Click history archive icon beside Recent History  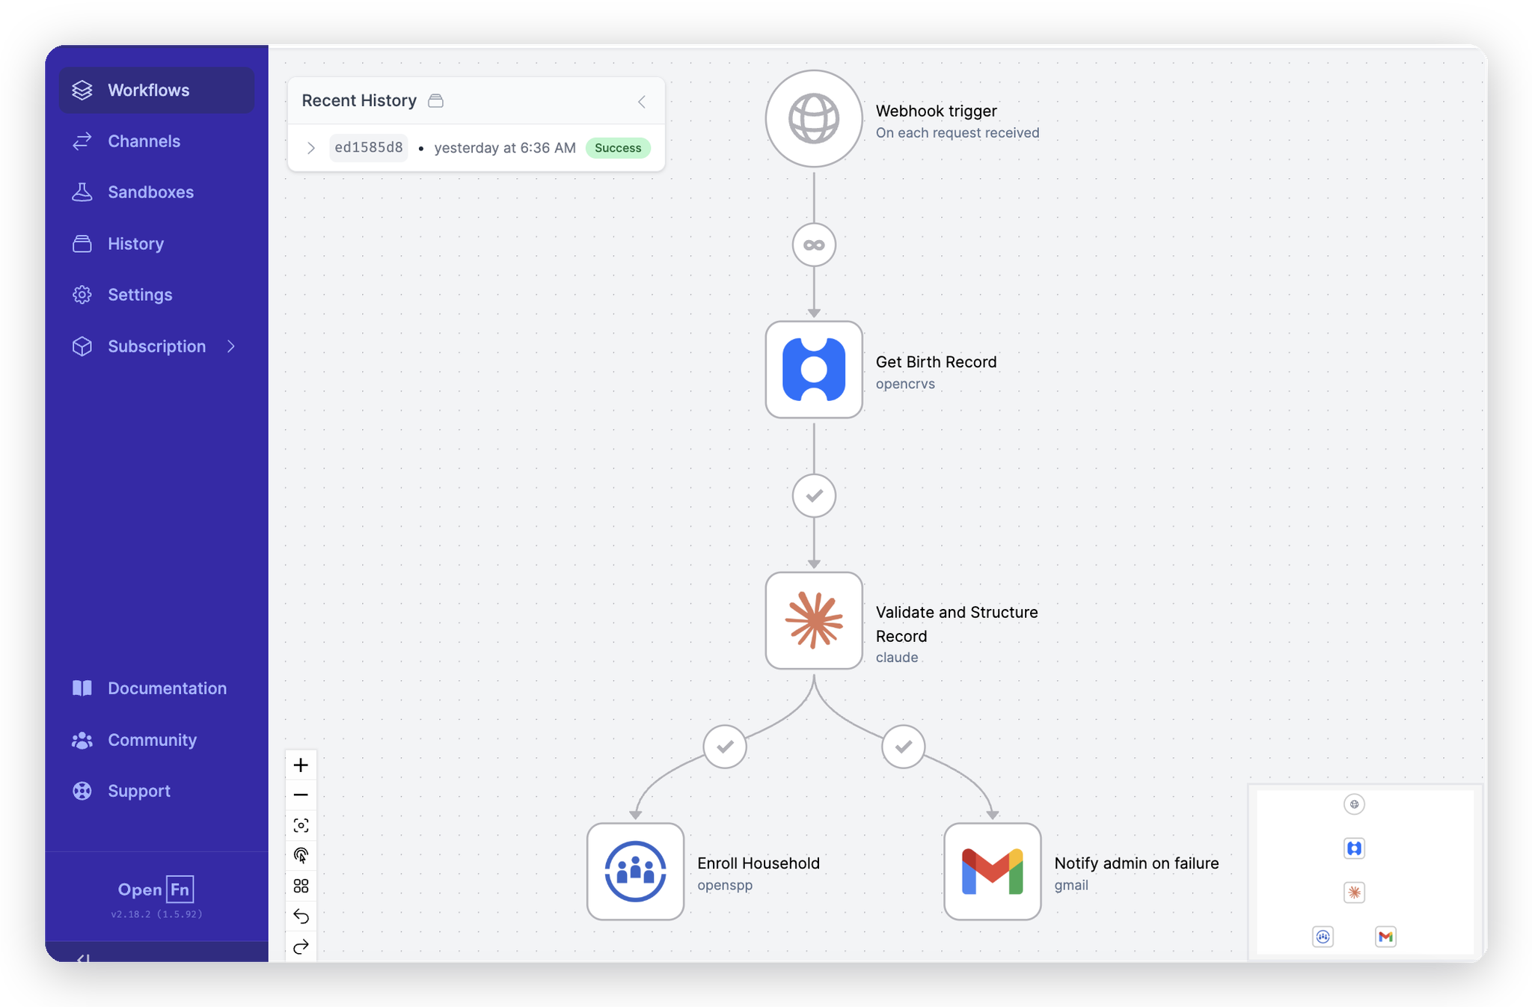pos(436,101)
